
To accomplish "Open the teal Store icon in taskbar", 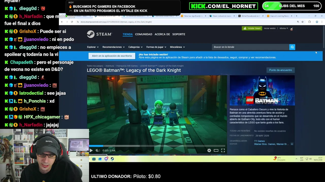I will tap(94, 159).
